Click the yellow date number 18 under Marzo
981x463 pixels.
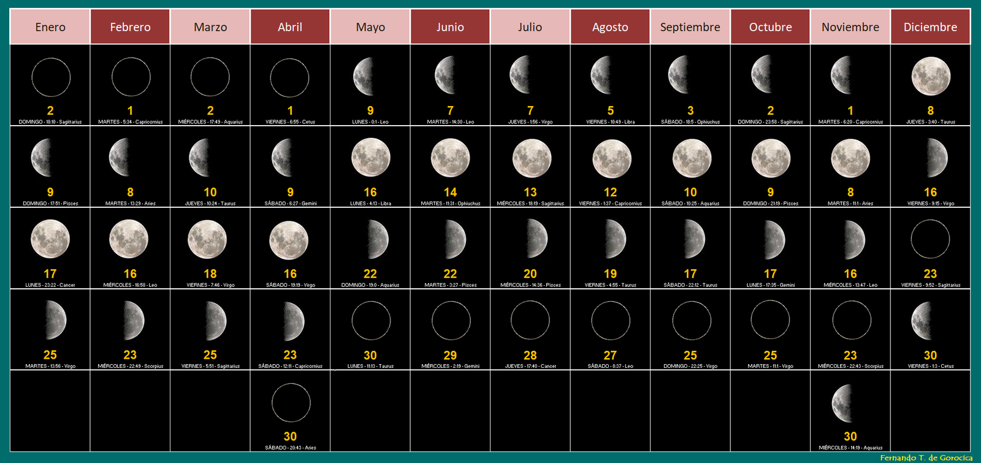pos(210,274)
